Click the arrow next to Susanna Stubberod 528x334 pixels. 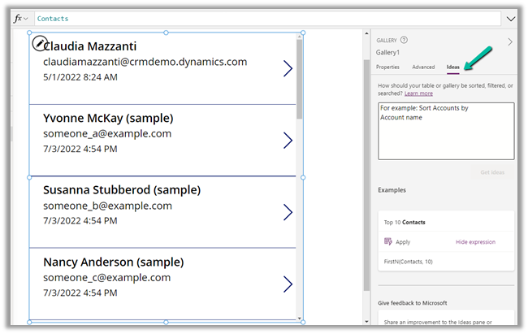(x=288, y=212)
